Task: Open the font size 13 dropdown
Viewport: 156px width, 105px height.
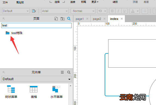Action: [102, 11]
